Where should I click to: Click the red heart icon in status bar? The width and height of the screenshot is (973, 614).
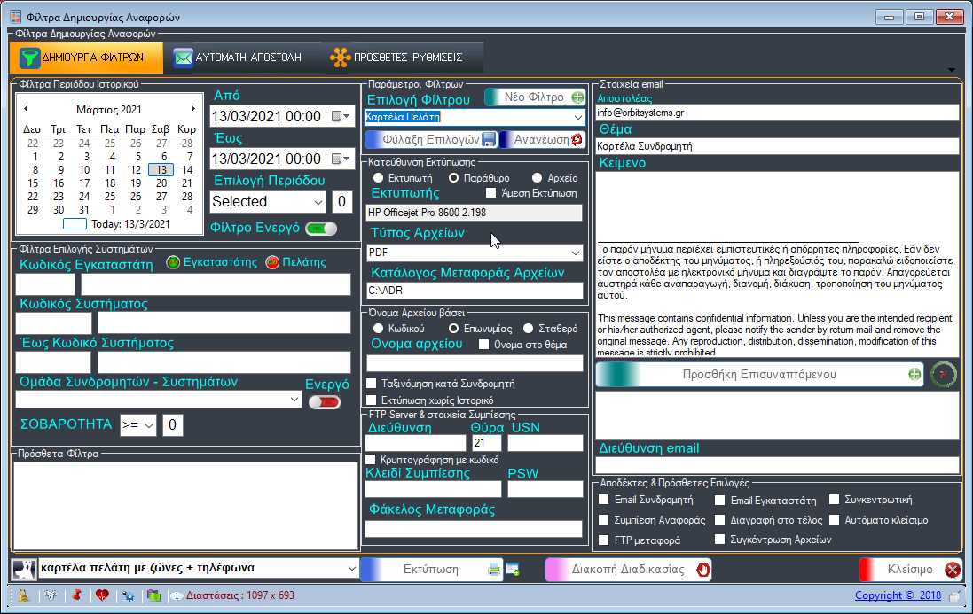(102, 596)
